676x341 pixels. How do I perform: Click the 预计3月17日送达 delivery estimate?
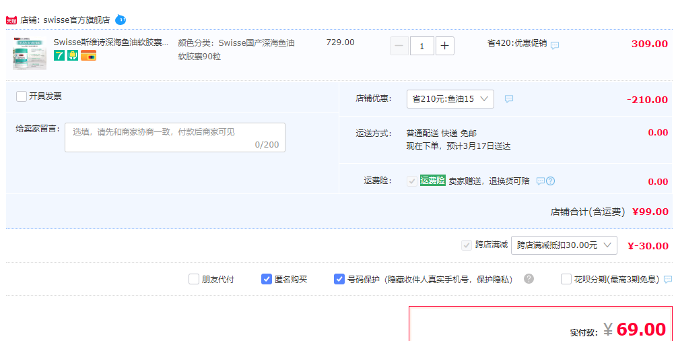point(479,146)
